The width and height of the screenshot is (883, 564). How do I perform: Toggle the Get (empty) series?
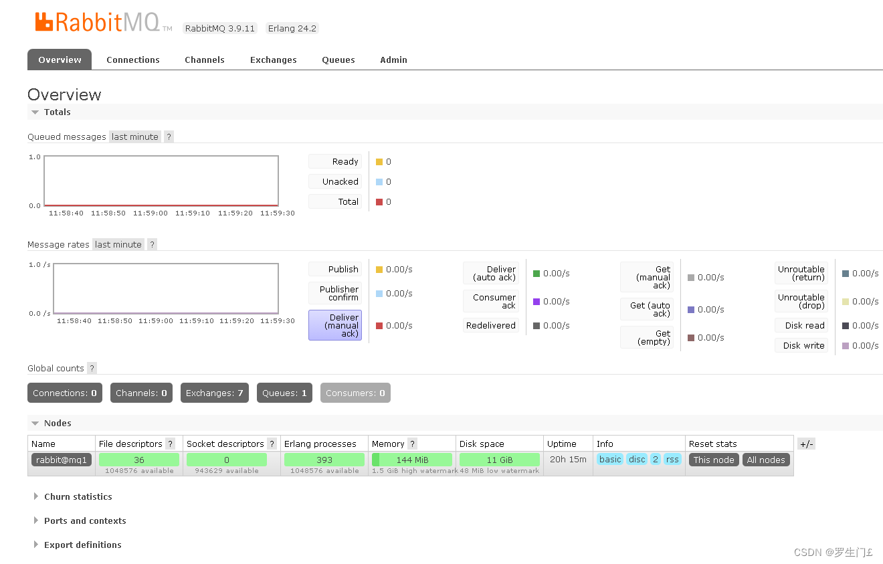pyautogui.click(x=647, y=337)
